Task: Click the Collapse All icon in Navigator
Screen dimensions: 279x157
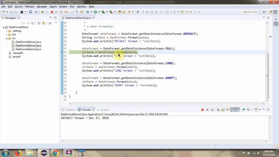Action: (39, 23)
